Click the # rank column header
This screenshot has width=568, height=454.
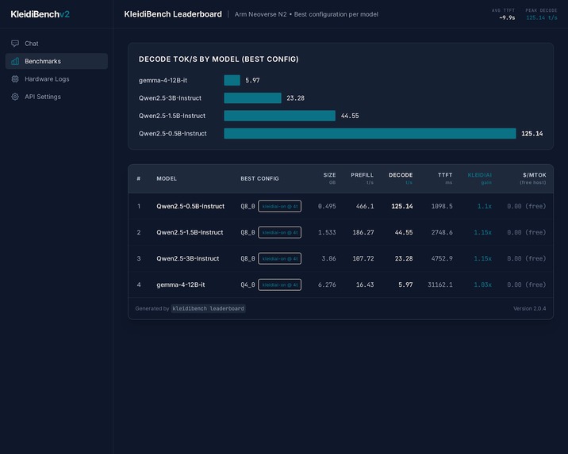click(139, 178)
